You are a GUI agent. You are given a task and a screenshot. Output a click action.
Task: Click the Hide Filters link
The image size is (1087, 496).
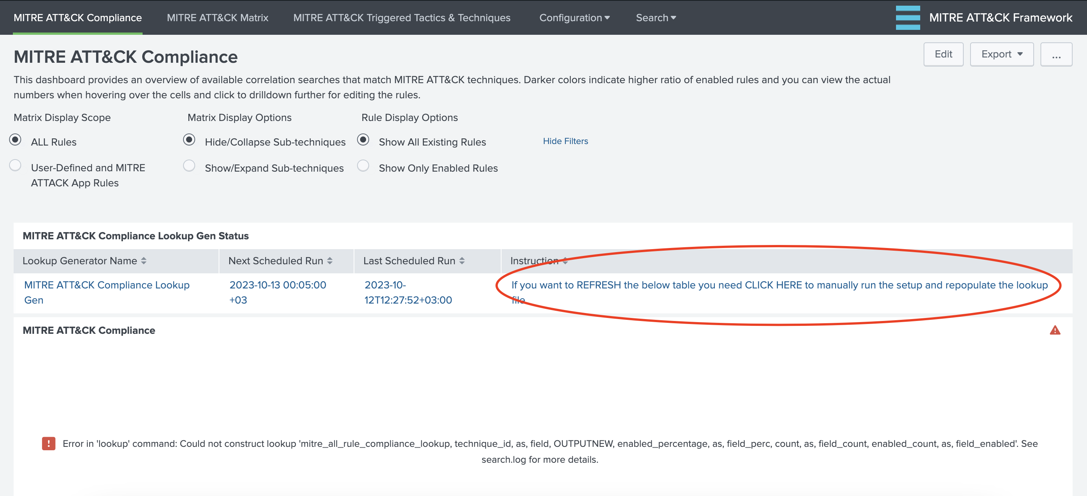pyautogui.click(x=565, y=141)
